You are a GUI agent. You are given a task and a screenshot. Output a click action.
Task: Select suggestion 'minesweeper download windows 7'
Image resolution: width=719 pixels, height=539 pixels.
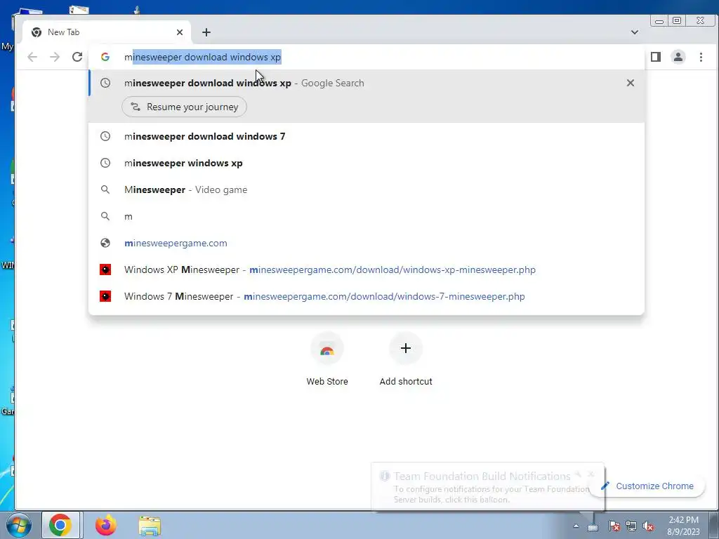click(367, 136)
